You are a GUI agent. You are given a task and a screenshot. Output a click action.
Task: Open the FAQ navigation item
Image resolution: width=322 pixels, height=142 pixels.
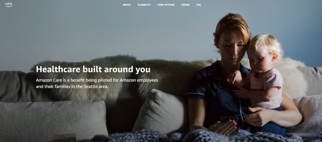pos(199,5)
